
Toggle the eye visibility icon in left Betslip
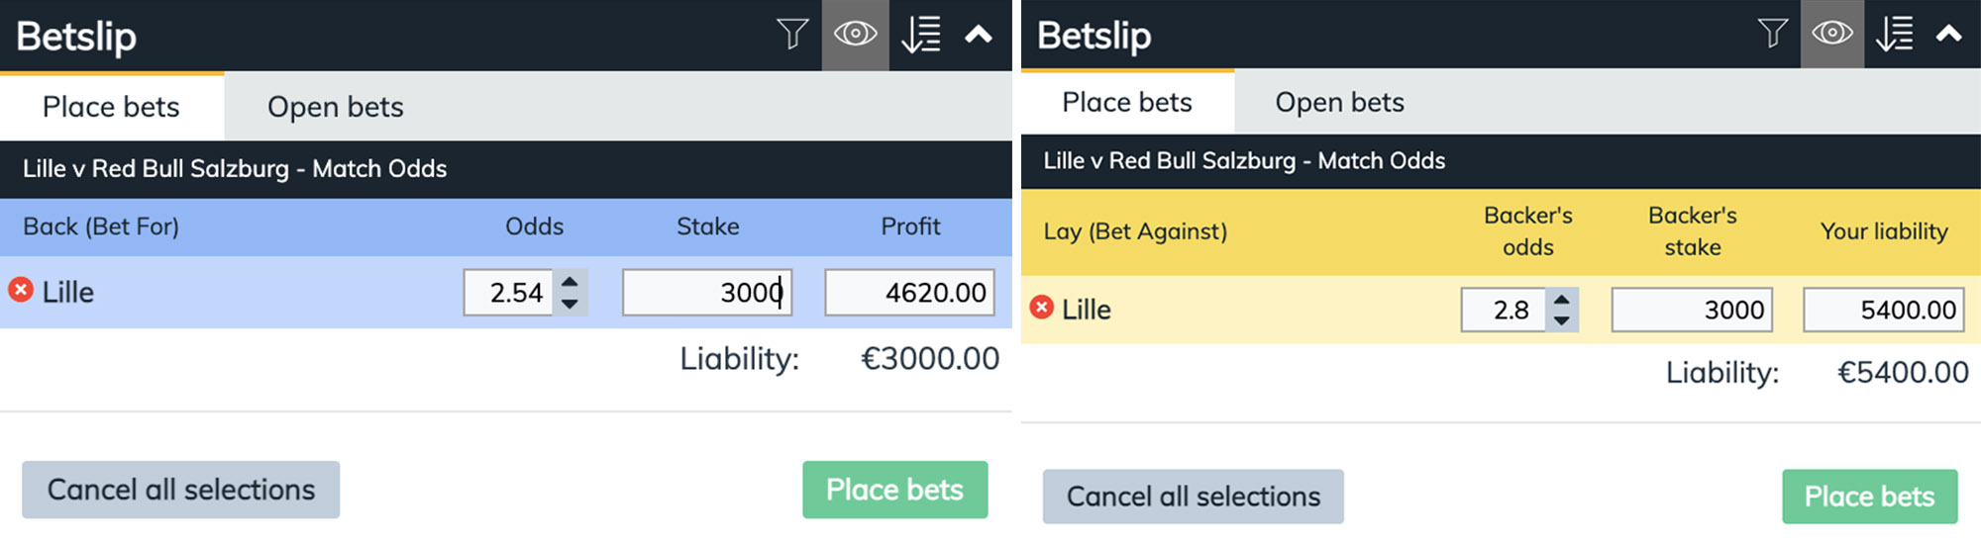[855, 35]
